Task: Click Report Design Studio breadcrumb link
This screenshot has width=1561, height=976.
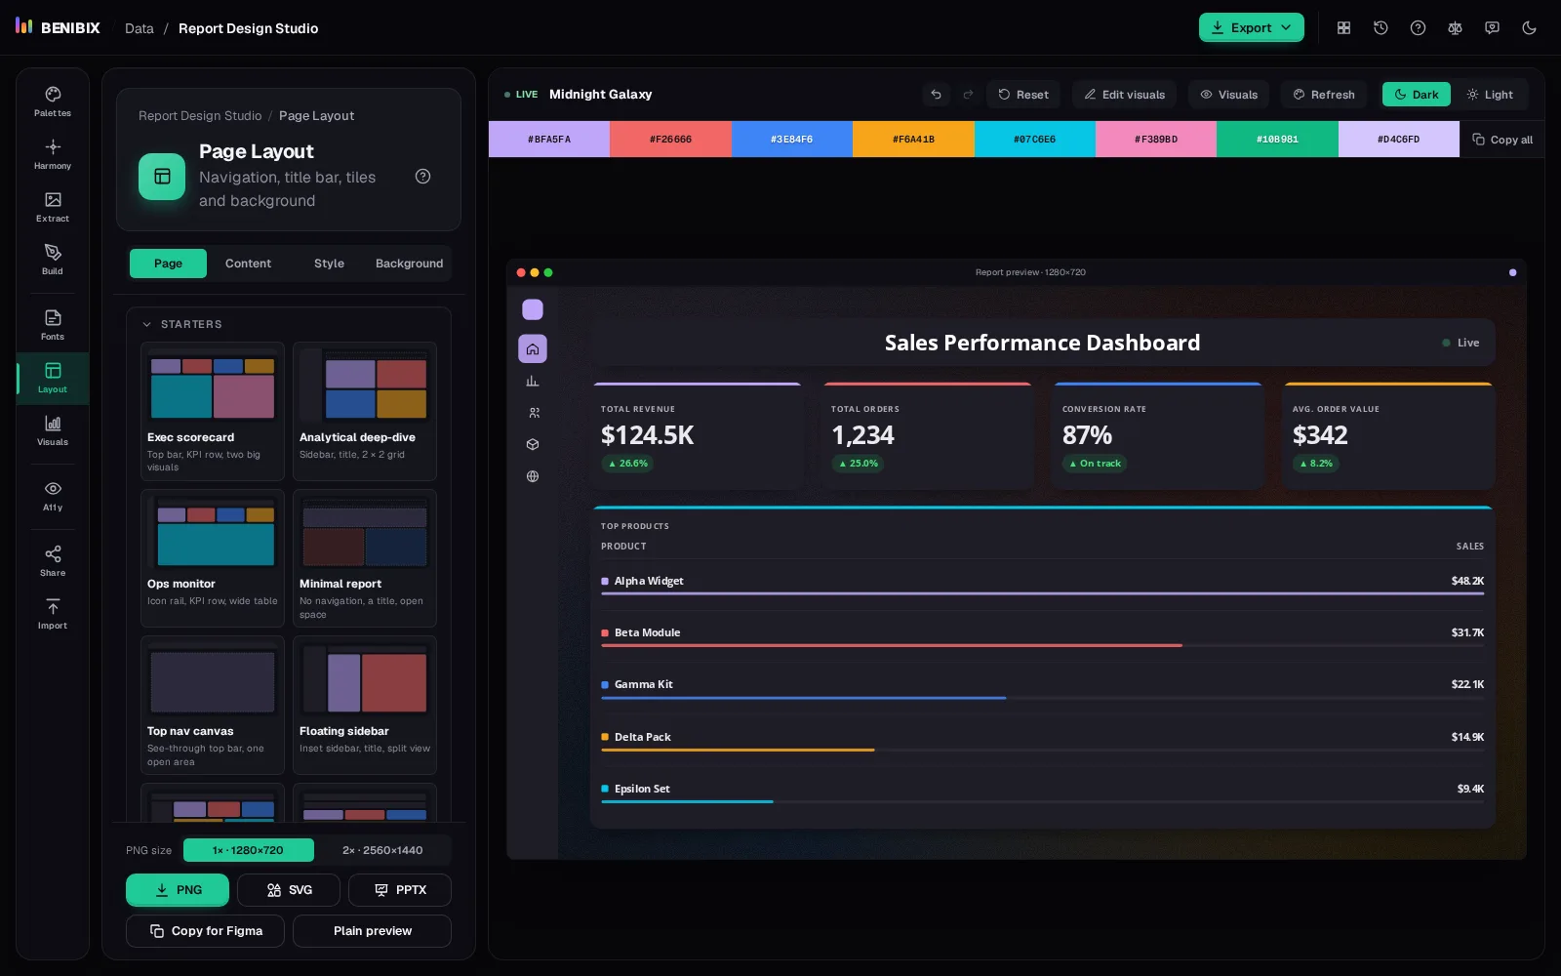Action: (200, 116)
